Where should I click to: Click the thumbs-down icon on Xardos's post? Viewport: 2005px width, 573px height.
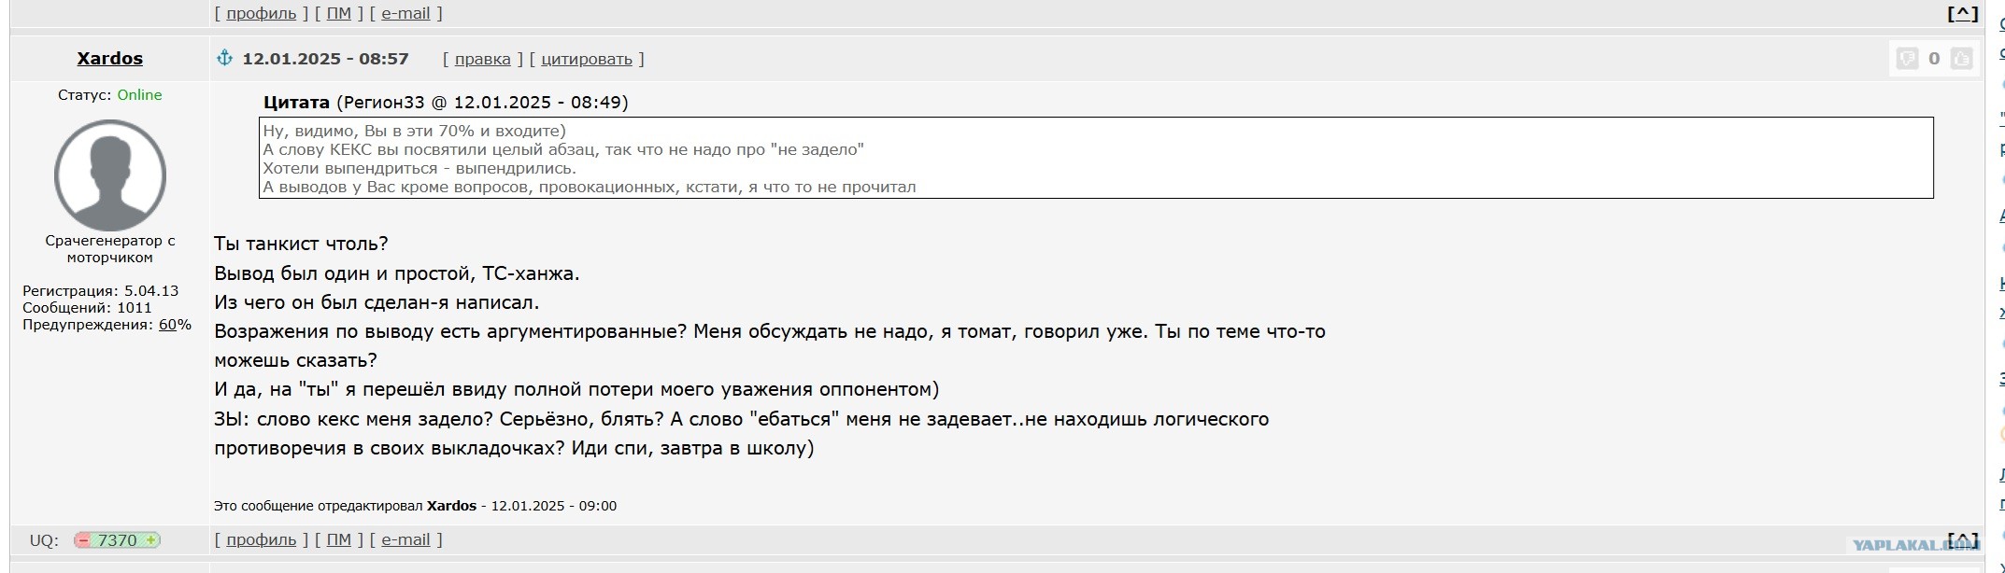pyautogui.click(x=1907, y=59)
